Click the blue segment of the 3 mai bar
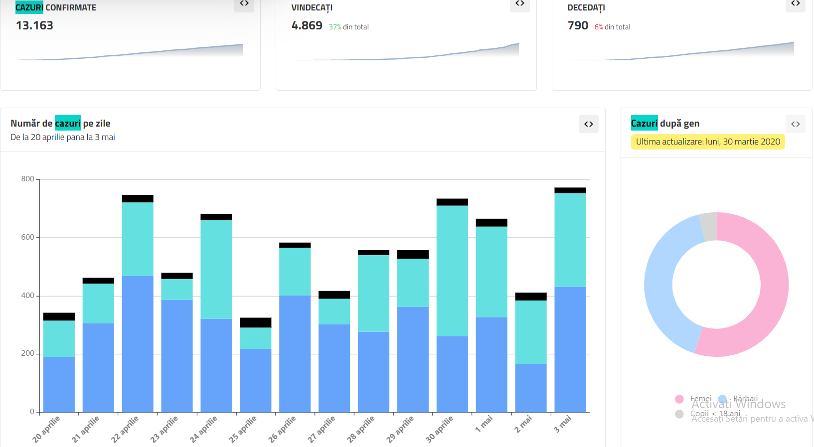This screenshot has height=447, width=814. pos(570,349)
